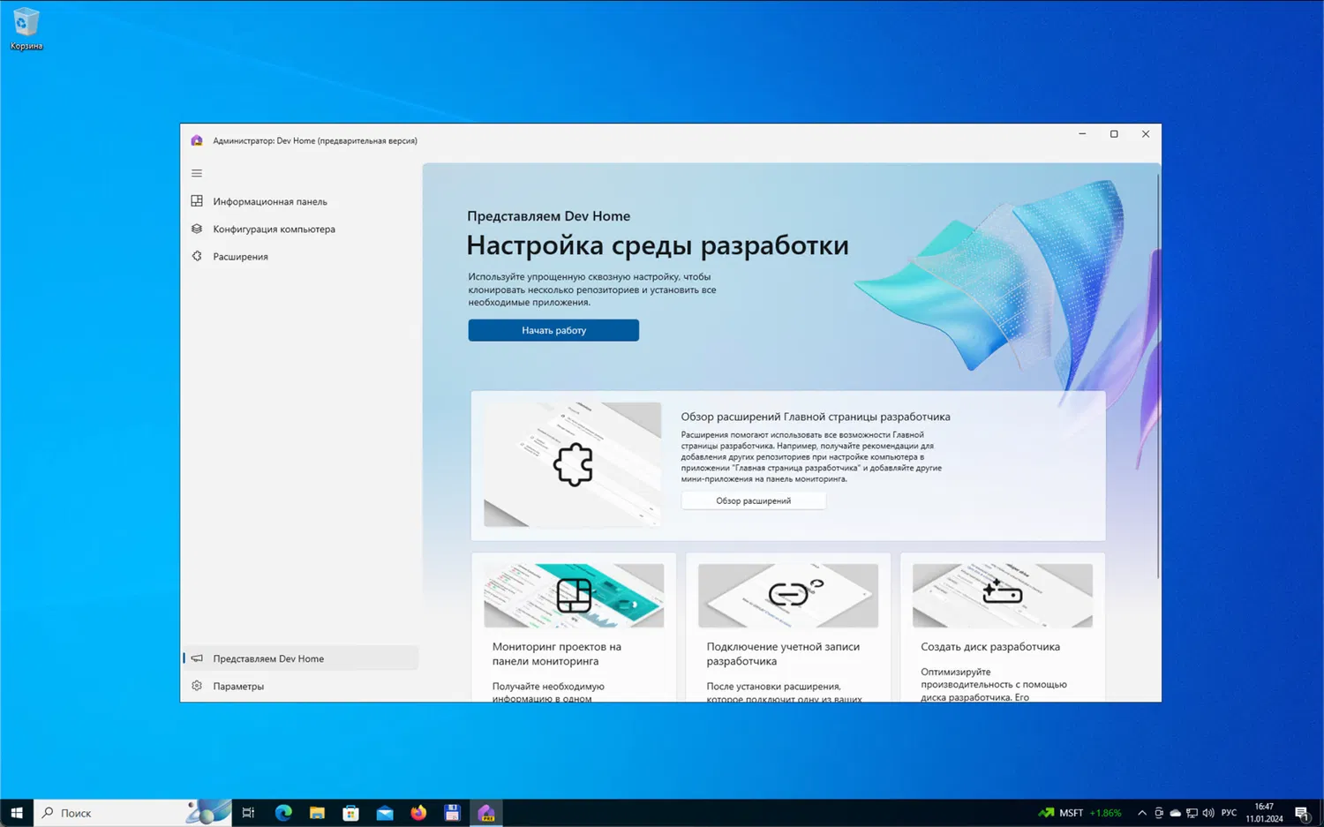The height and width of the screenshot is (827, 1324).
Task: Open File Explorer from the taskbar
Action: (317, 813)
